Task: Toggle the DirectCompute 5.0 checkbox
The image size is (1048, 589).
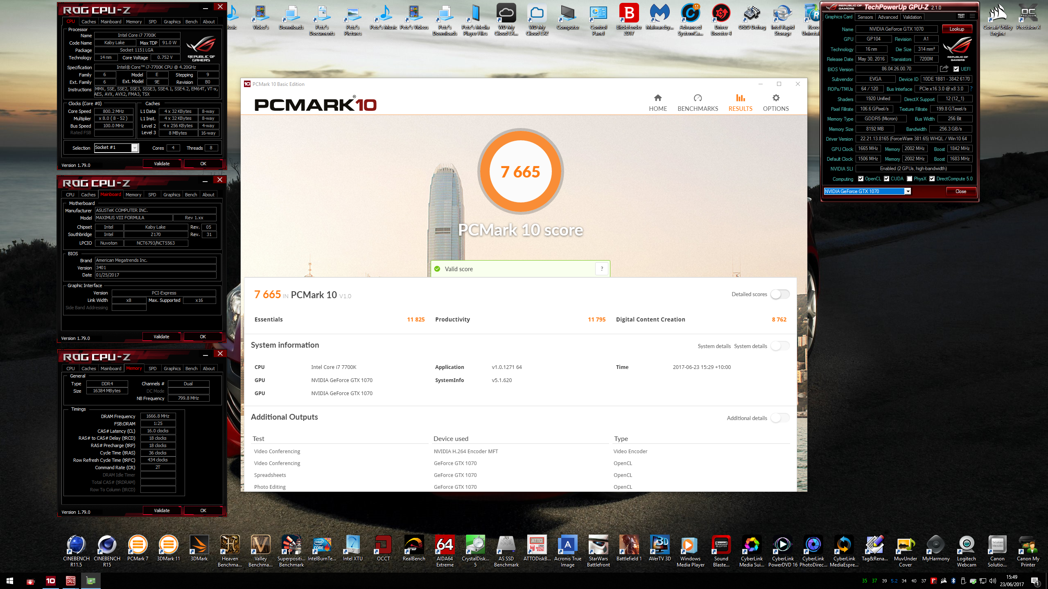Action: pos(932,179)
